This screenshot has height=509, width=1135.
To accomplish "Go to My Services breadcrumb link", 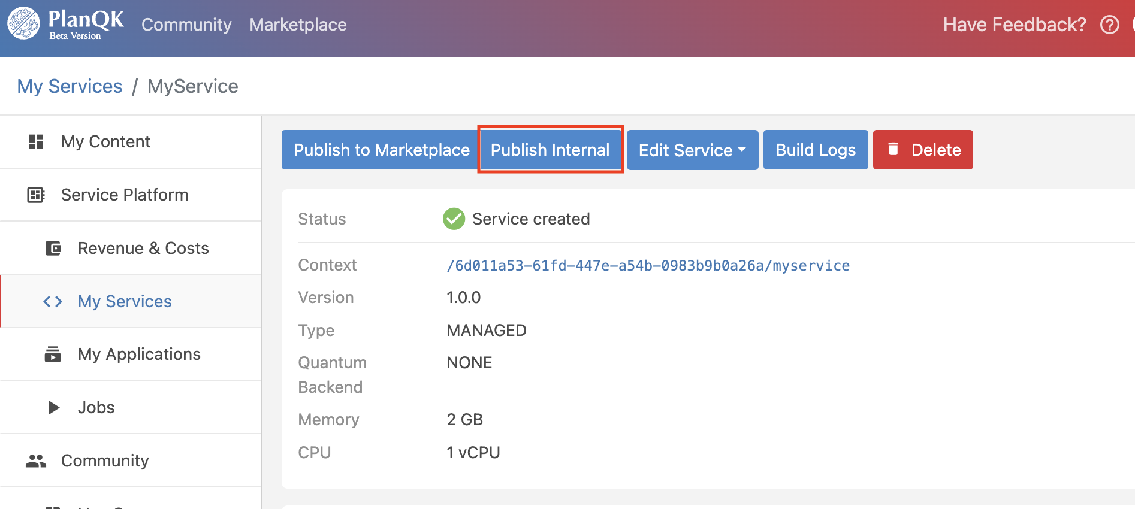I will point(70,86).
